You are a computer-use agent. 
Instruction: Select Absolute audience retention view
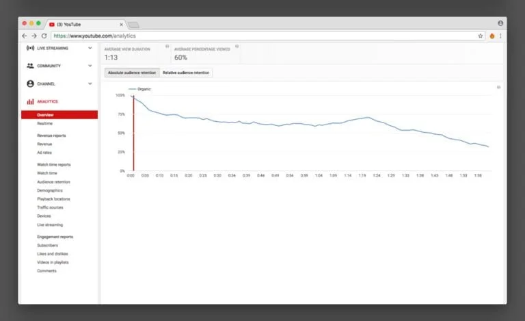pos(131,73)
